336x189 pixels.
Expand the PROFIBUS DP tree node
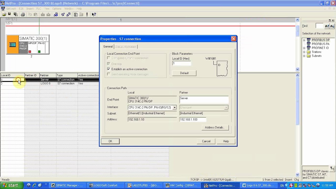pyautogui.click(x=304, y=40)
